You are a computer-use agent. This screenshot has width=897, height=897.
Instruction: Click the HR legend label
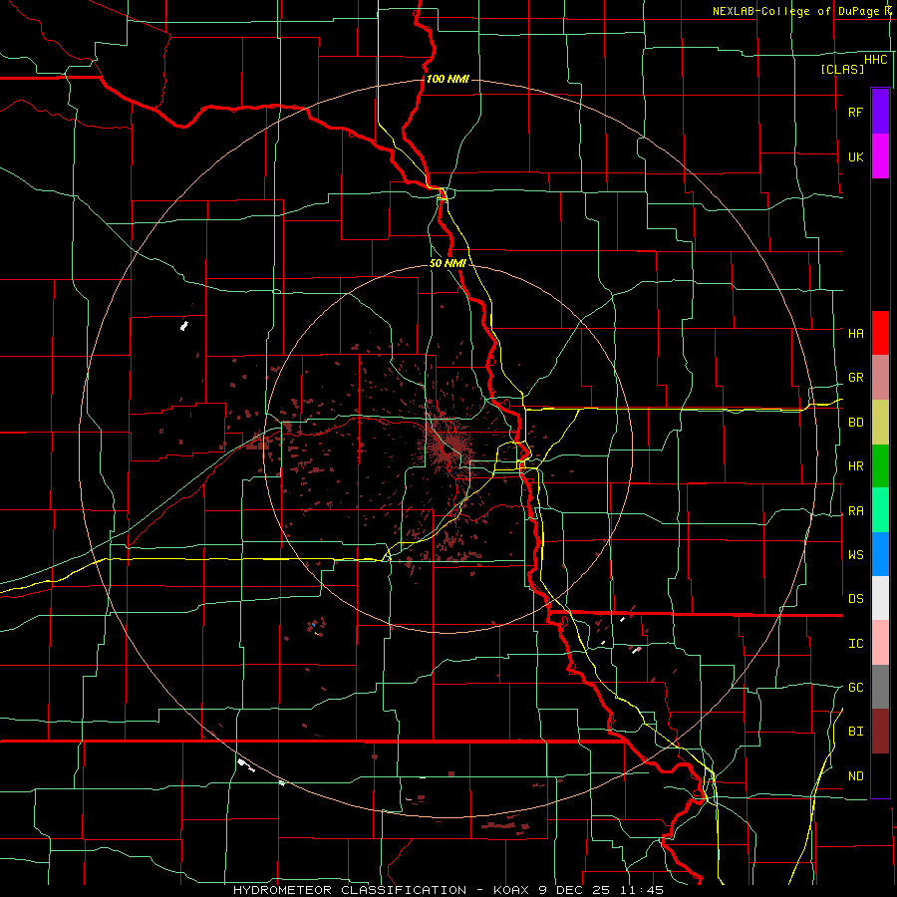point(855,466)
